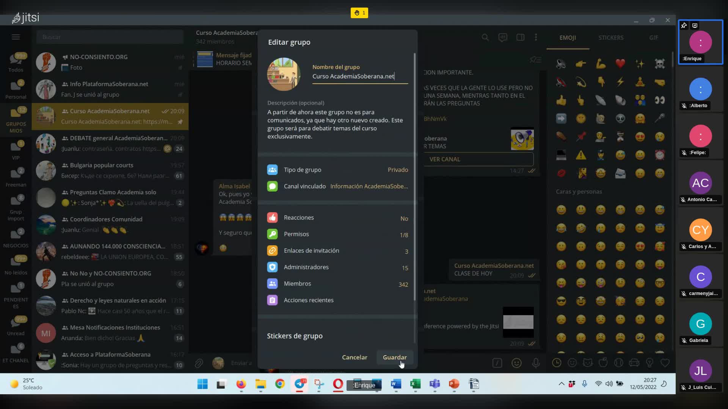728x409 pixels.
Task: Click the edit-group dialog scrollbar
Action: pyautogui.click(x=414, y=176)
